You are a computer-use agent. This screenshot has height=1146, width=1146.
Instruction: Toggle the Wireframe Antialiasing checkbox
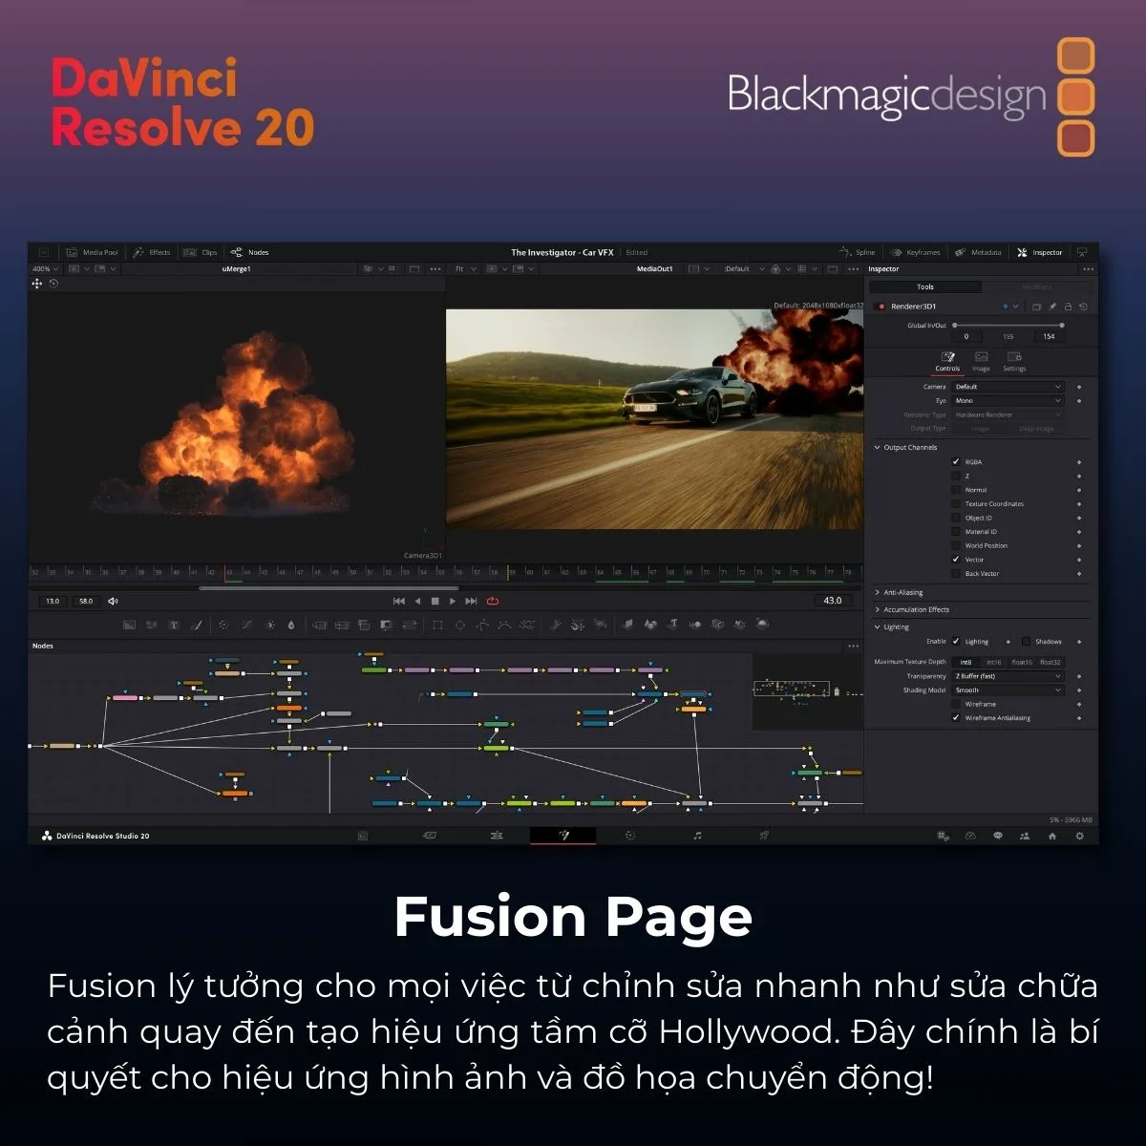[x=956, y=717]
